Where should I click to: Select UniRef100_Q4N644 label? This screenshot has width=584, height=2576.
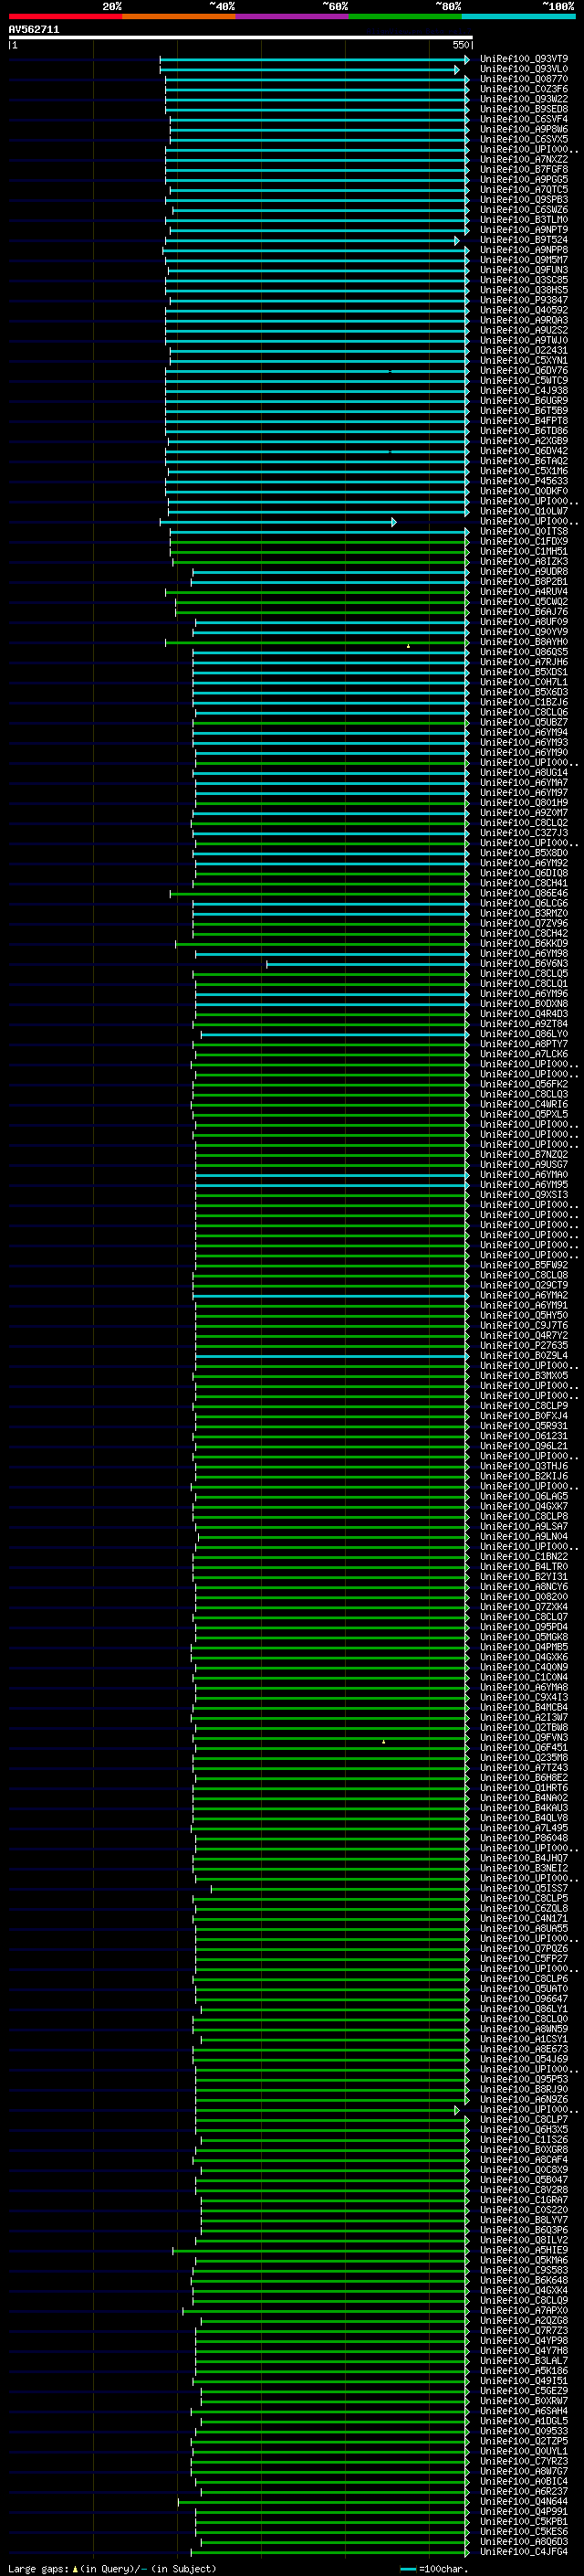point(524,2501)
